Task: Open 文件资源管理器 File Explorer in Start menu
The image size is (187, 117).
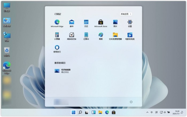Action: [x=115, y=36]
